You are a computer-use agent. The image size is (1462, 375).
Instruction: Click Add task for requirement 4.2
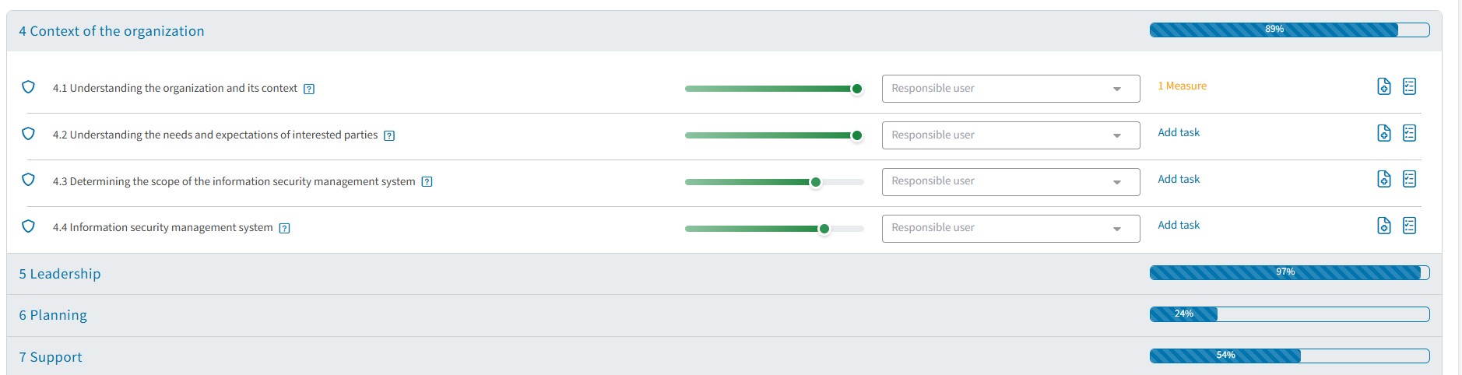pos(1179,132)
